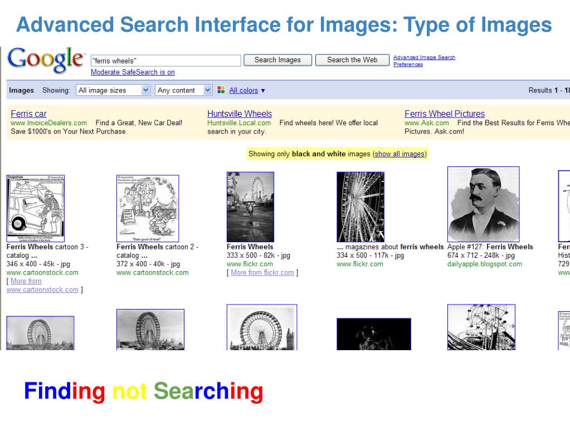
Task: Open the Ferris Wheels cartoon 3 thumbnail
Action: point(36,208)
